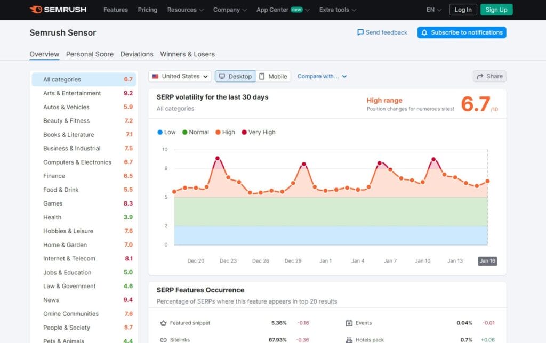Click the Semrush logo
Screen dimensions: 546x343
[58, 10]
